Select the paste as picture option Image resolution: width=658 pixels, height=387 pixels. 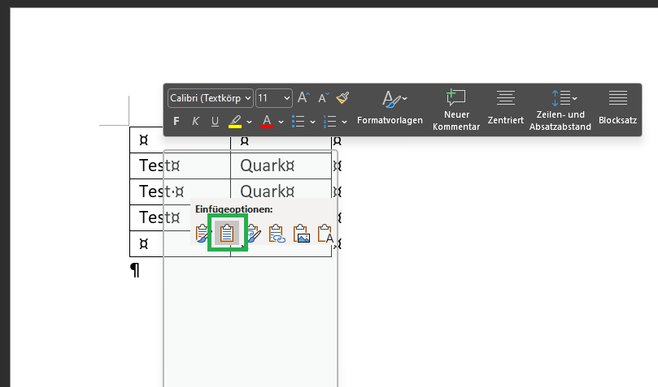302,234
